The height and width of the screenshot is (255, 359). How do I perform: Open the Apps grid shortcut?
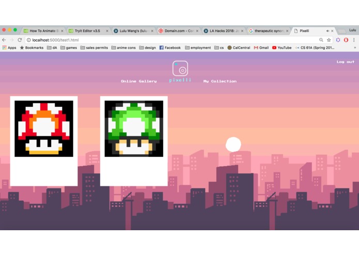tap(9, 47)
